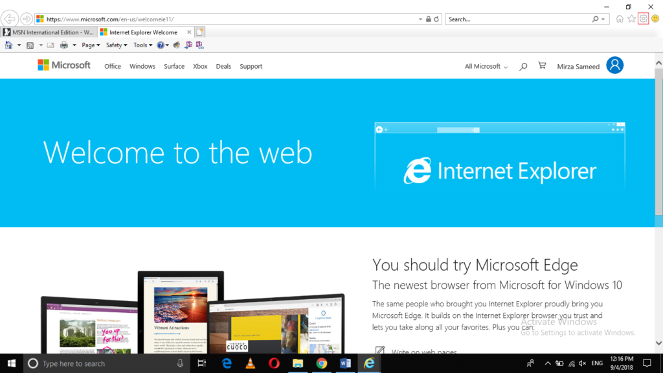Refresh the page with the reload icon

tap(436, 19)
